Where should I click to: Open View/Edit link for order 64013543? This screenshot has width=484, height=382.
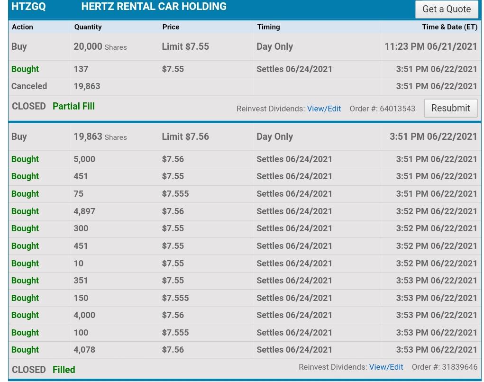[324, 109]
